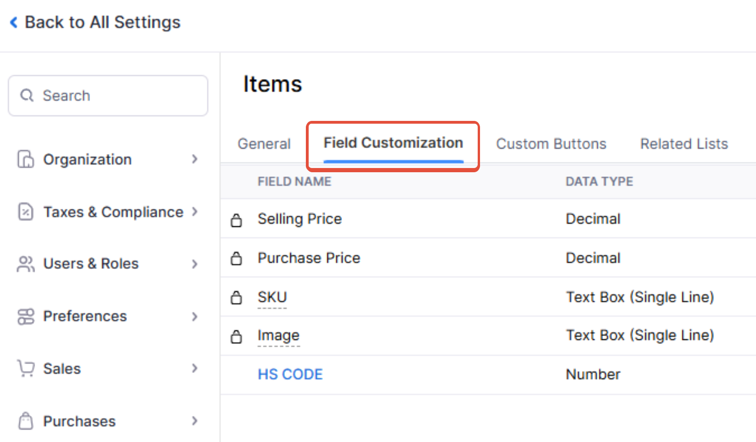This screenshot has height=442, width=756.
Task: Expand the Sales section chevron
Action: pyautogui.click(x=195, y=368)
